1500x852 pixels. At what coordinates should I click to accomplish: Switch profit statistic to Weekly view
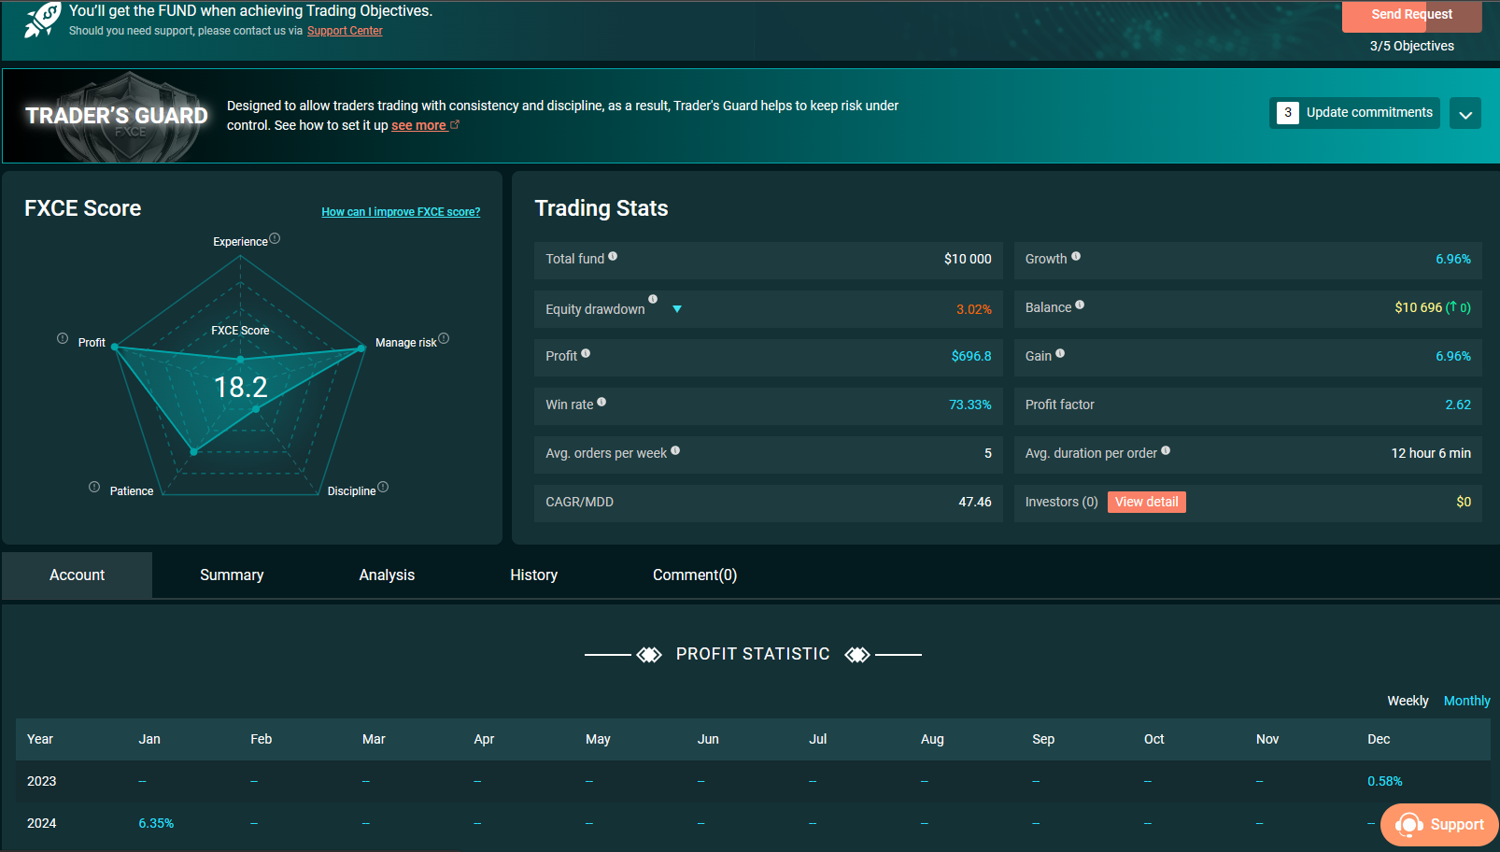1408,701
